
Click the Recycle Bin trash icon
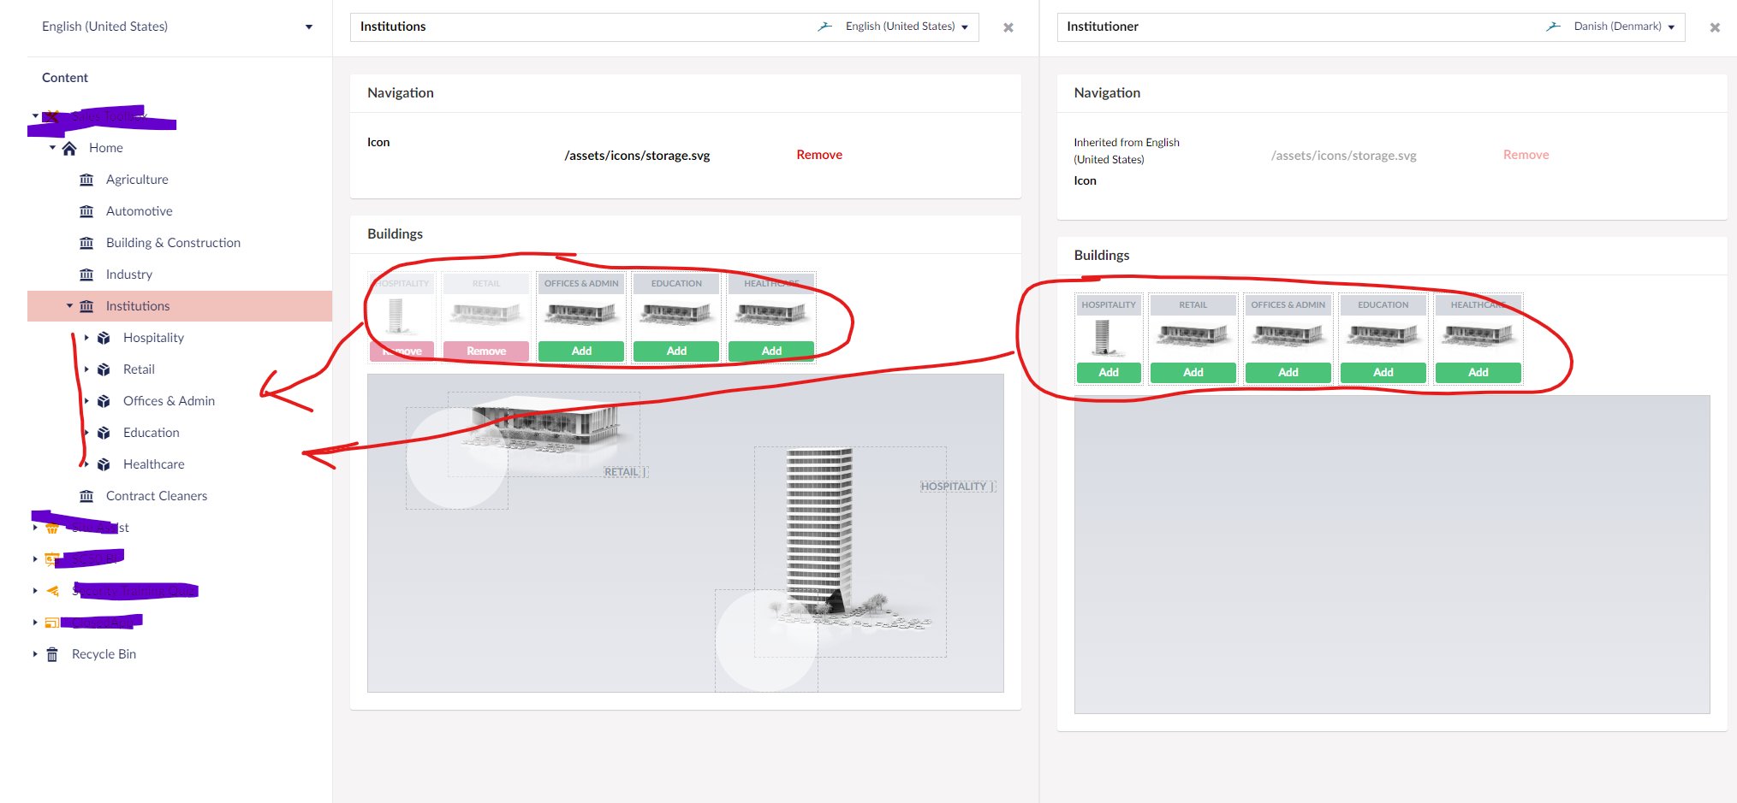[52, 654]
